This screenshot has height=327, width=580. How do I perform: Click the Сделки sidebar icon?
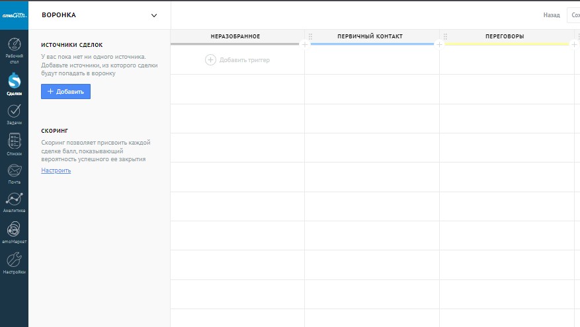tap(14, 81)
